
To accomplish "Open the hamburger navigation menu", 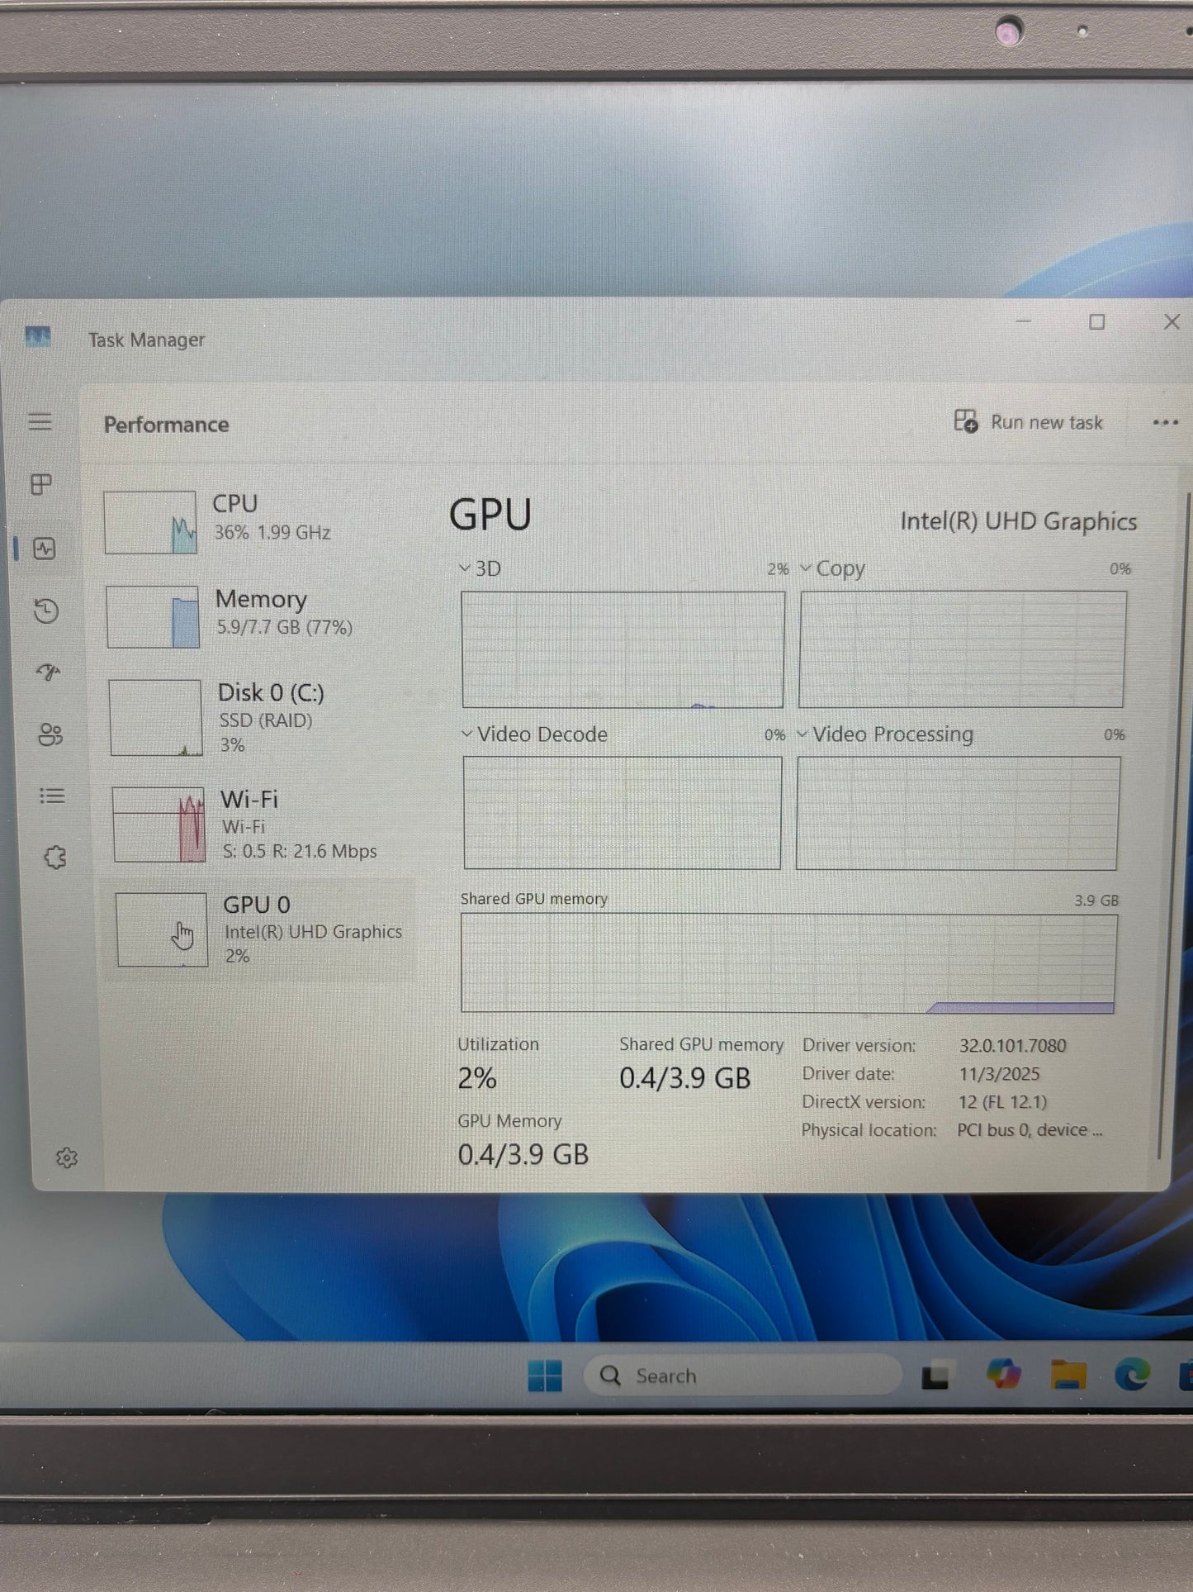I will [40, 422].
